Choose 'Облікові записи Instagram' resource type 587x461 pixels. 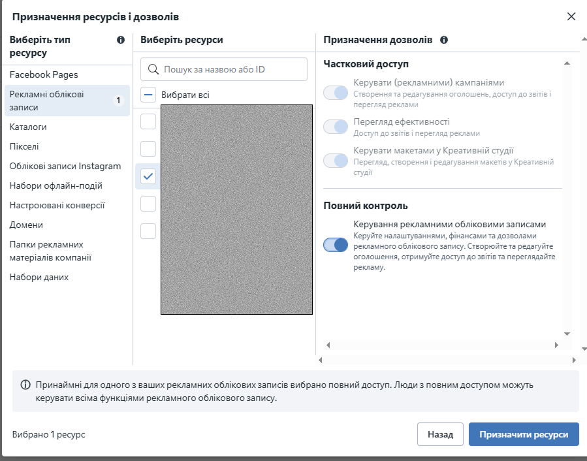click(x=65, y=166)
